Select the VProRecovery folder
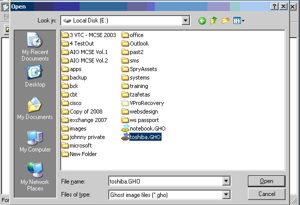This screenshot has width=300, height=205. click(143, 103)
